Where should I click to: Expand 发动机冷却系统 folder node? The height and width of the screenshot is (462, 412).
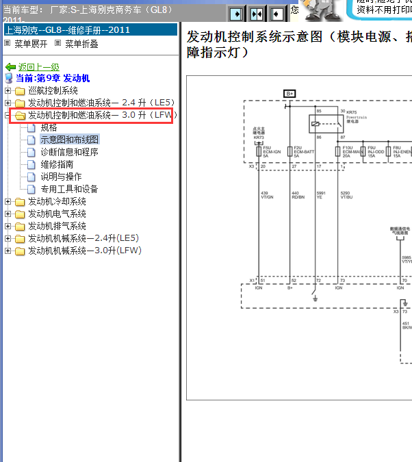(8, 202)
